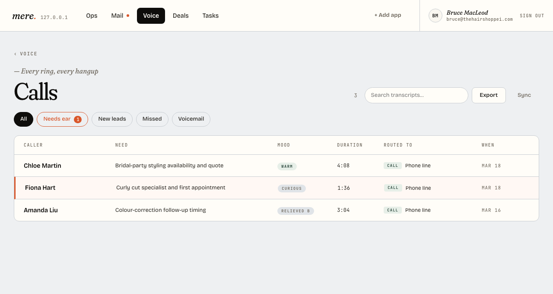Click duration 1:36

pos(344,188)
